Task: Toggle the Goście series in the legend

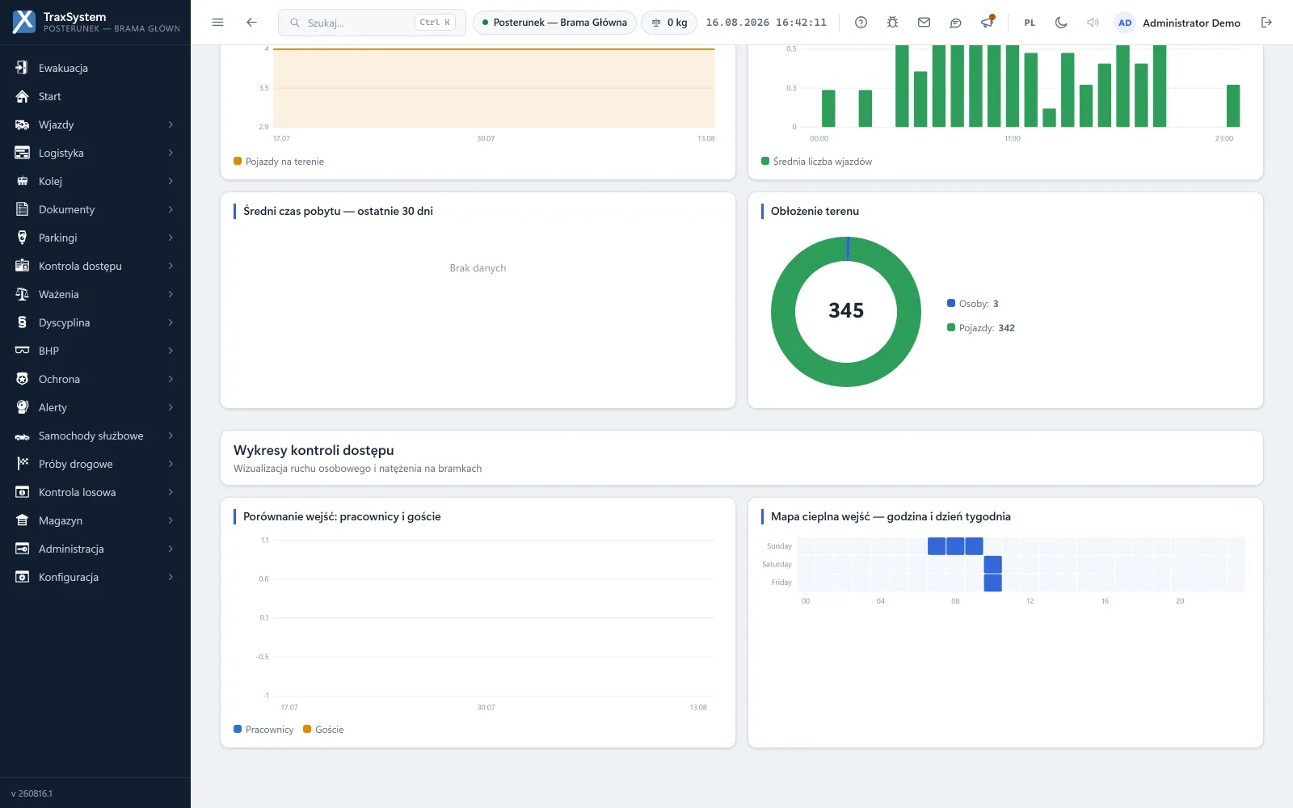Action: [x=323, y=730]
